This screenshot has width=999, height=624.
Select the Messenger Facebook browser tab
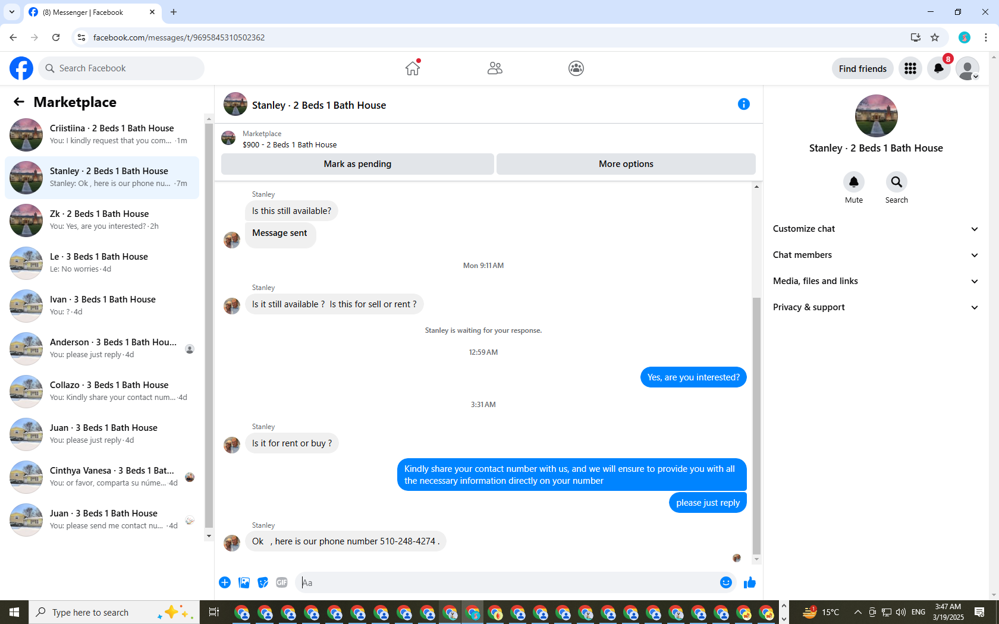92,12
